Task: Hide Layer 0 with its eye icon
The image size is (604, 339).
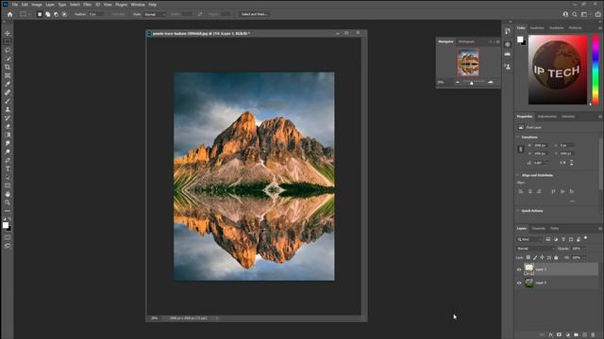Action: [519, 282]
